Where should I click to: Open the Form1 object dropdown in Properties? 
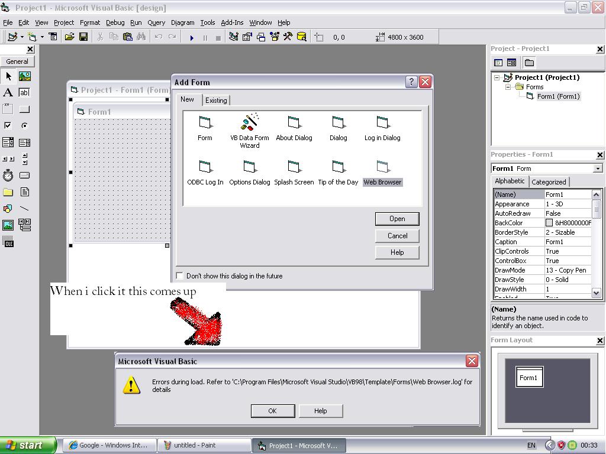coord(598,168)
